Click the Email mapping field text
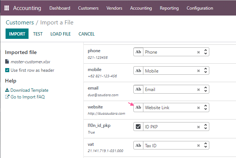236x158 pixels. [x=150, y=90]
